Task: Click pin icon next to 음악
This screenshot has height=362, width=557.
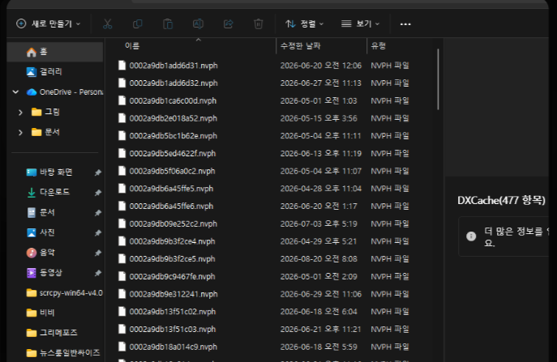Action: click(x=97, y=253)
